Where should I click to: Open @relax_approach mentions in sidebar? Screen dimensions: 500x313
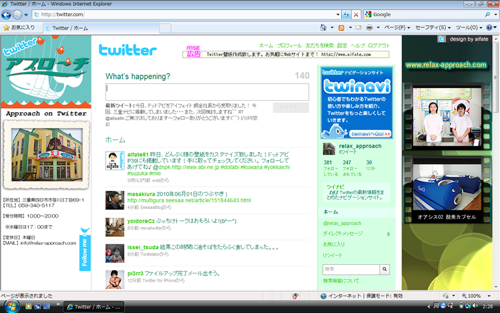coord(342,224)
